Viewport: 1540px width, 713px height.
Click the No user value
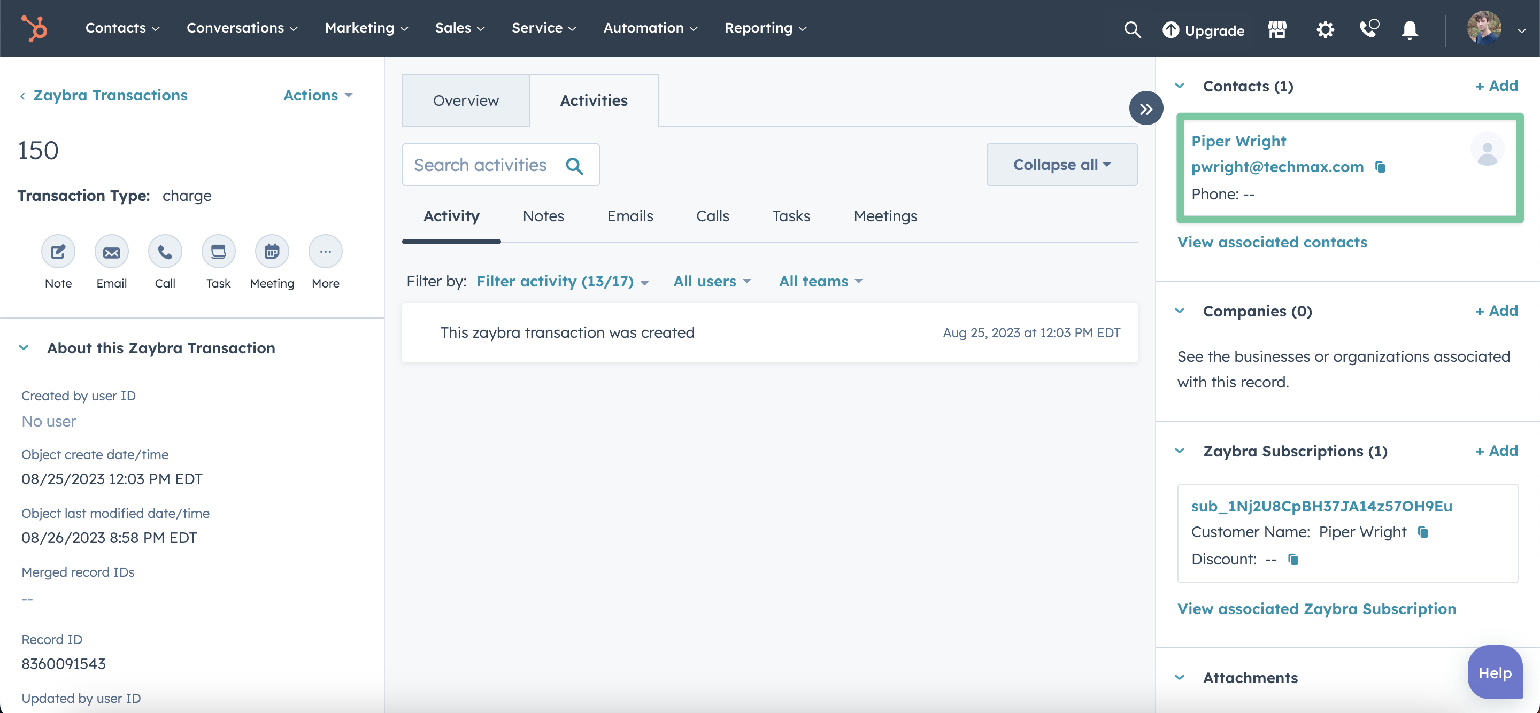49,422
